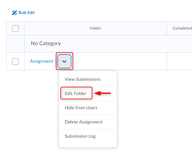Viewport: 192px width, 153px height.
Task: Collapse the Assignment 1 chevron dropdown
Action: (x=64, y=61)
